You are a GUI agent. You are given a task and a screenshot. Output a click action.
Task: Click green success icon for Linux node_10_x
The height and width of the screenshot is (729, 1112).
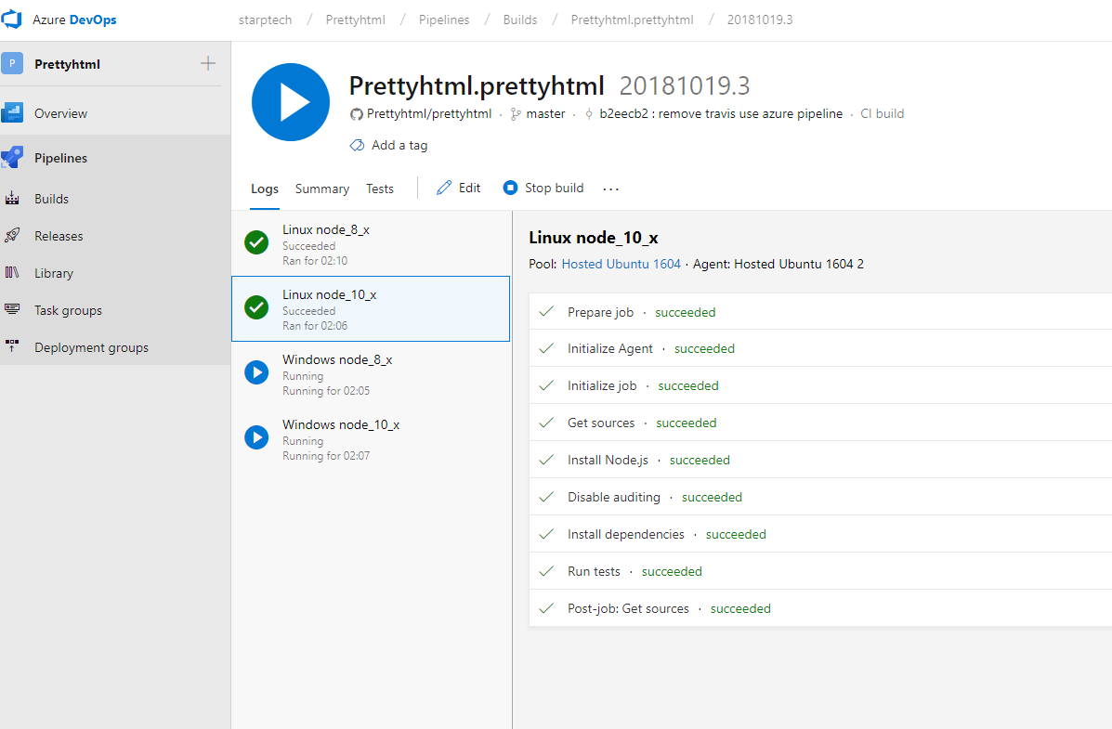click(x=256, y=307)
